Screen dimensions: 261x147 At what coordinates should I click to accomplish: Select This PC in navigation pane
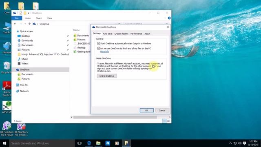[24, 85]
